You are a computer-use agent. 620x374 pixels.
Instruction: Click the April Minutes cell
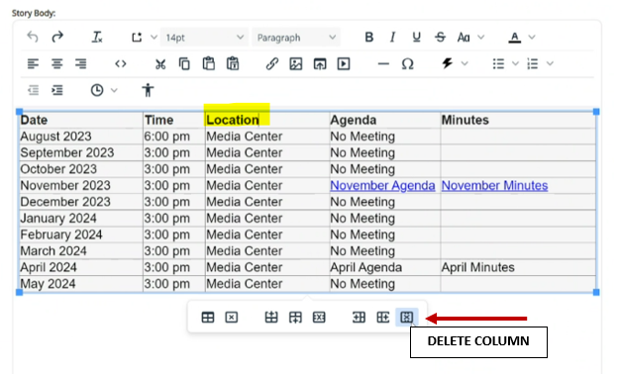click(518, 267)
